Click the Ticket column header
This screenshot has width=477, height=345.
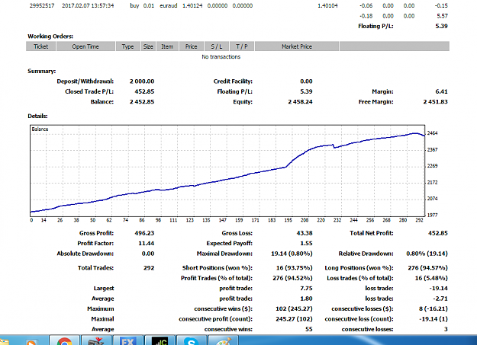click(40, 46)
